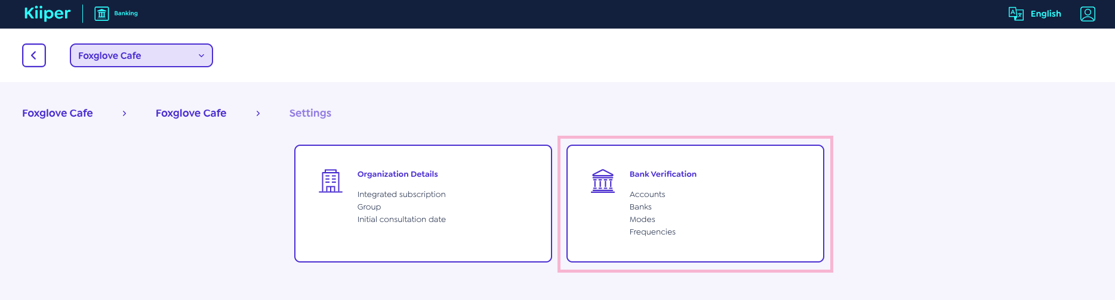1115x300 pixels.
Task: Open the Organization Details heading
Action: (x=398, y=174)
